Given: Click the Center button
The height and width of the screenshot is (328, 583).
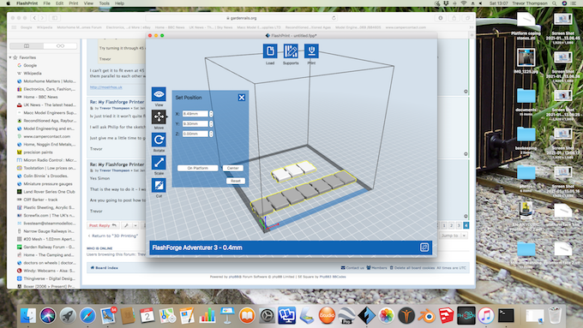Looking at the screenshot, I should [233, 168].
